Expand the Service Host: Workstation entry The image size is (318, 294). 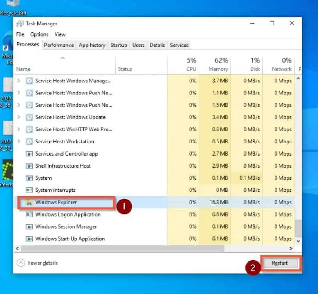pos(19,142)
